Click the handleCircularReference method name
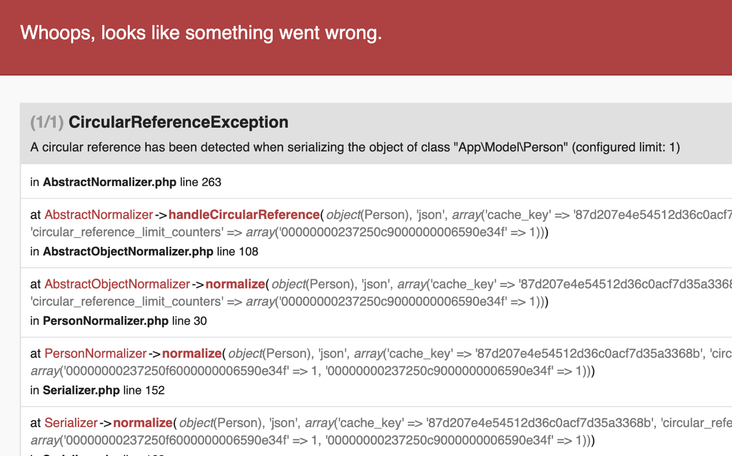Image resolution: width=732 pixels, height=456 pixels. [x=244, y=215]
